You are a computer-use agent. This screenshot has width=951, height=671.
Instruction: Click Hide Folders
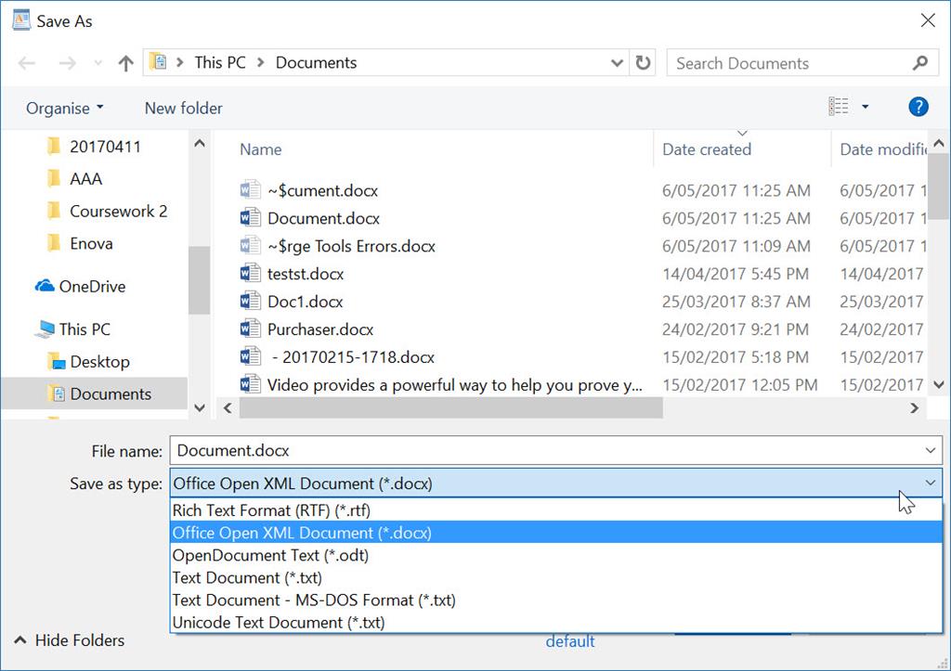69,640
